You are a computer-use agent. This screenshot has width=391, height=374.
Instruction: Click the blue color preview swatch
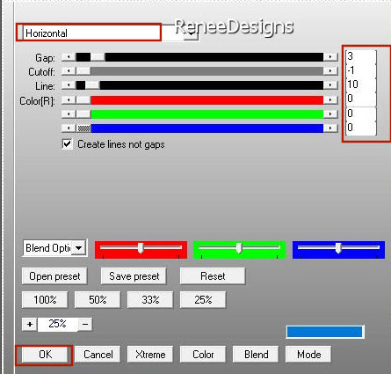coord(325,332)
